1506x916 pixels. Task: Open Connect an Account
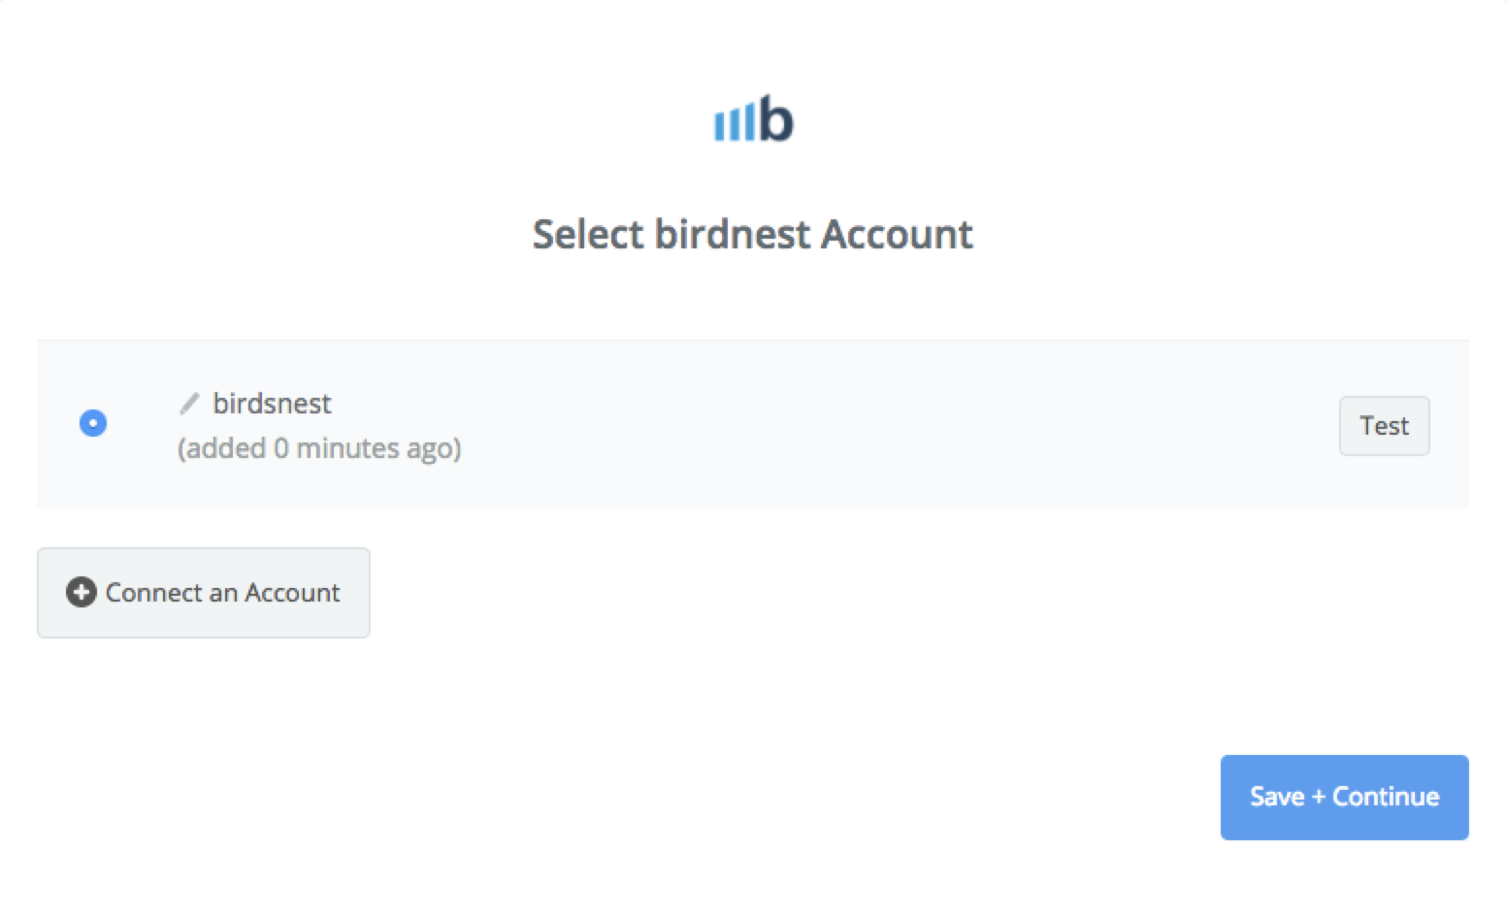[204, 592]
